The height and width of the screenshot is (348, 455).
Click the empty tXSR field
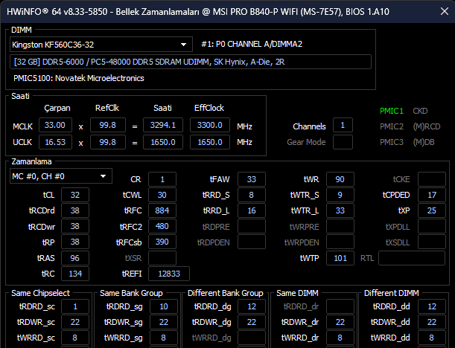pos(162,258)
